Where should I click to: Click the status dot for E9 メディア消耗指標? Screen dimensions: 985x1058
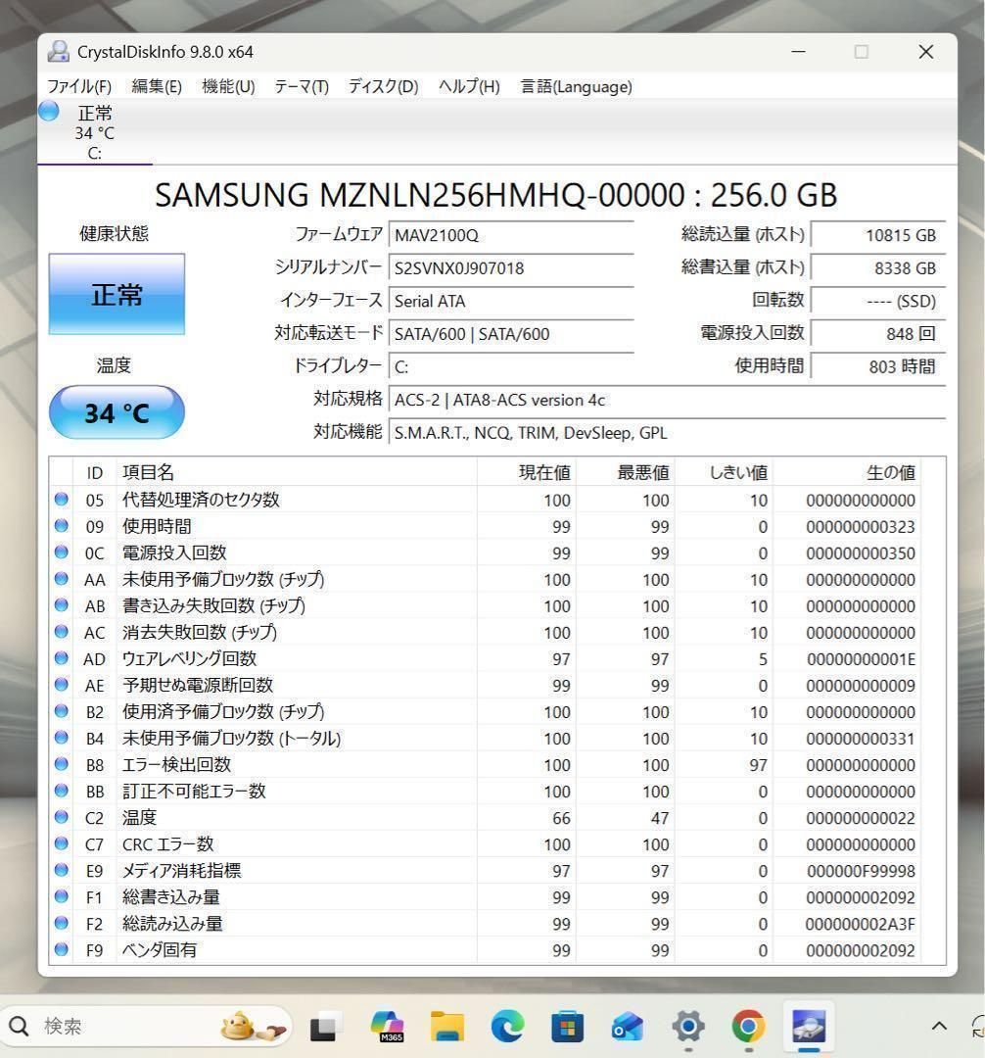(x=62, y=870)
